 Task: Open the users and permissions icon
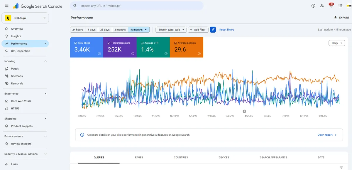(322, 6)
